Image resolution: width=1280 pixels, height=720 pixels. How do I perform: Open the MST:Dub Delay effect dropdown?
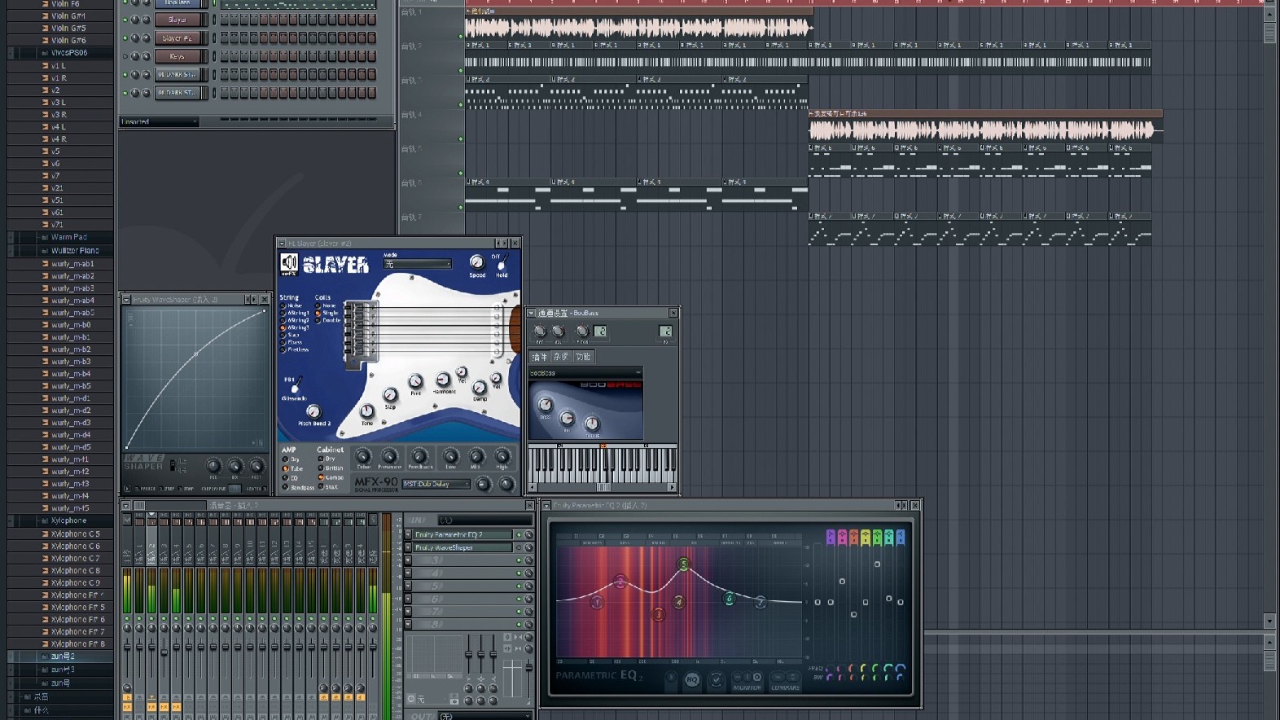[436, 484]
